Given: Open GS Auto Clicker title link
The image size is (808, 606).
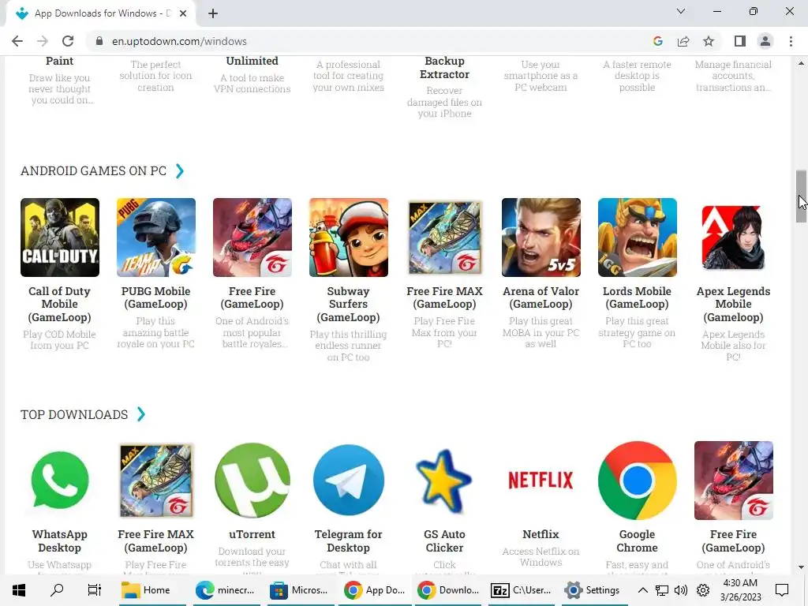Looking at the screenshot, I should pyautogui.click(x=444, y=541).
